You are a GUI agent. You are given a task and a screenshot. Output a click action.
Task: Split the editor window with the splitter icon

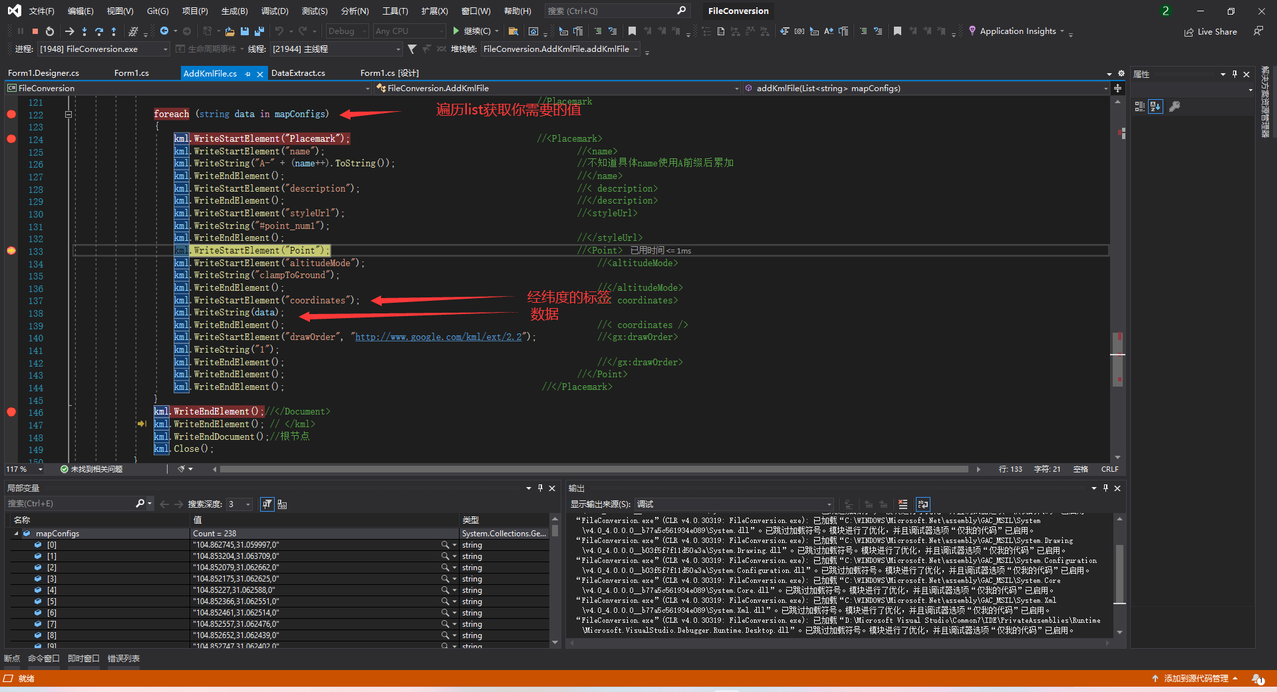pyautogui.click(x=1117, y=88)
